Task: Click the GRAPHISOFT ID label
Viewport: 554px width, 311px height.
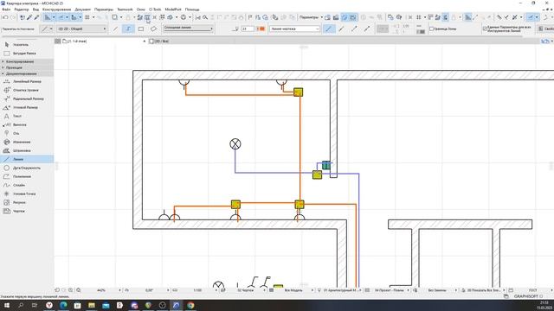Action: tap(528, 296)
